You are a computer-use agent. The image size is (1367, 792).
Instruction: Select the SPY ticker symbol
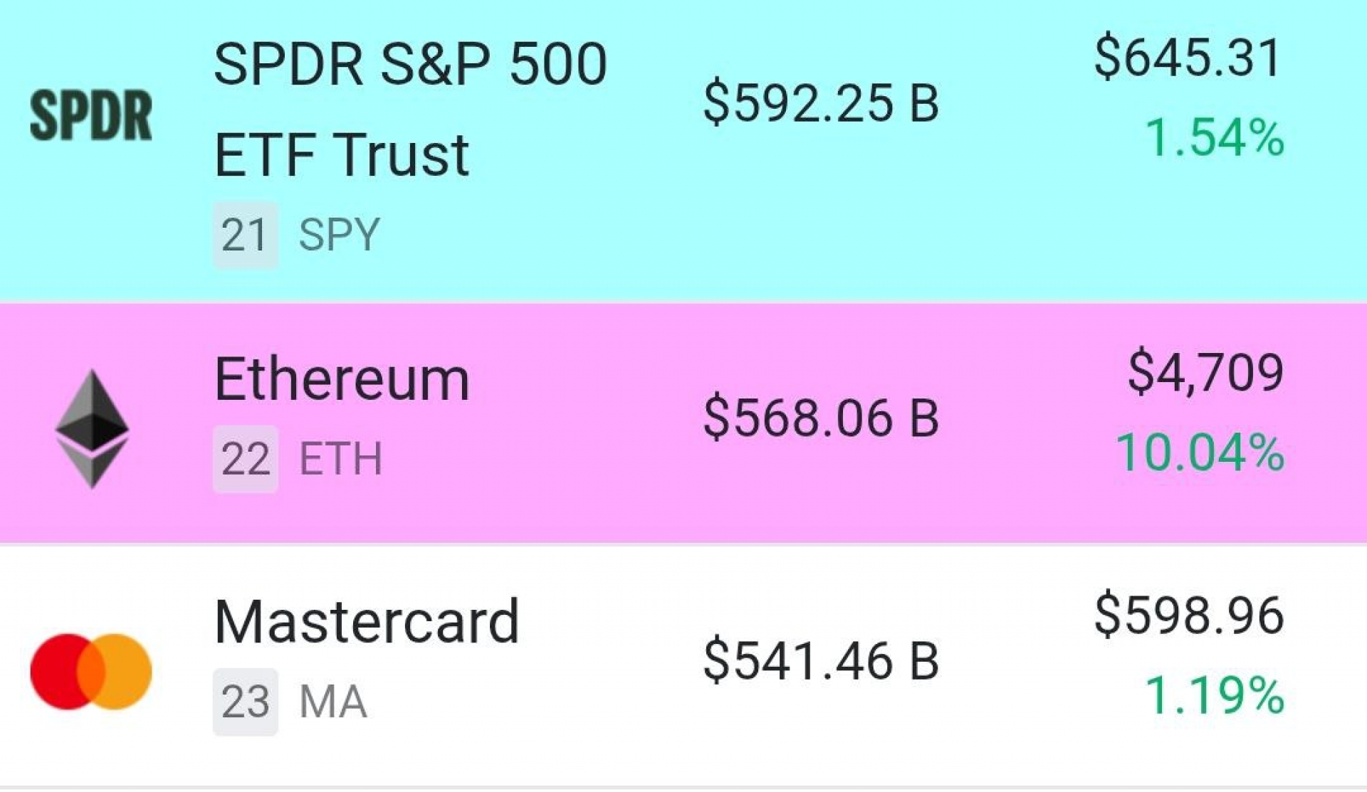(x=339, y=235)
